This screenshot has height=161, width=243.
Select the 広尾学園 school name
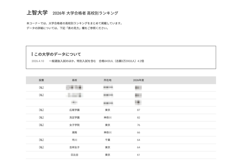click(x=74, y=110)
